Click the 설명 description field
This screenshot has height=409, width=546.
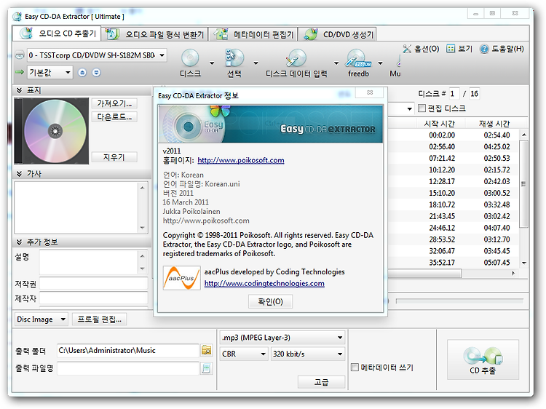(89, 262)
